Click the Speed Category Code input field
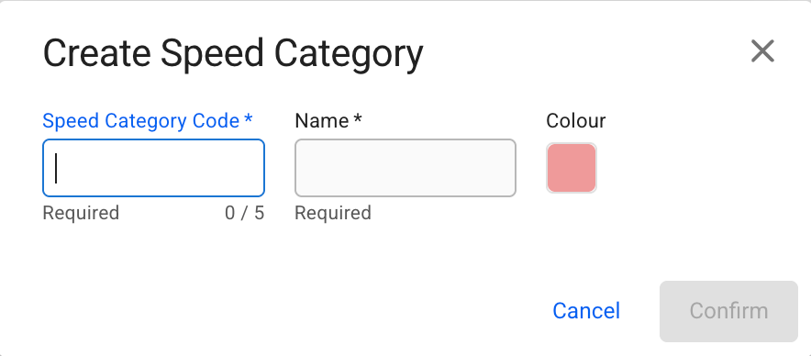Image resolution: width=811 pixels, height=356 pixels. pyautogui.click(x=153, y=168)
